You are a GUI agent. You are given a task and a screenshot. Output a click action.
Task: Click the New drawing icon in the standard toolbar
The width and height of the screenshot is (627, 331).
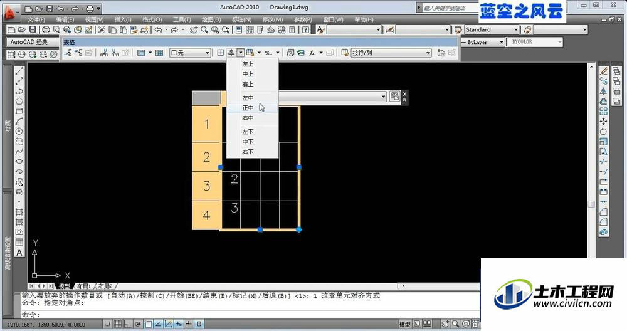(11, 29)
